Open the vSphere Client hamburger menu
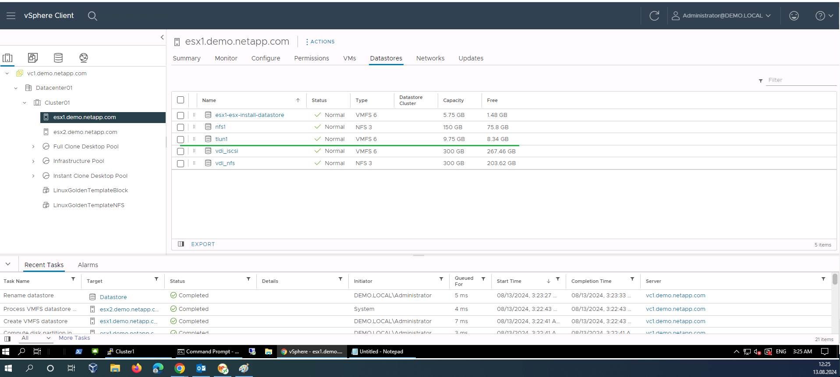Image resolution: width=840 pixels, height=377 pixels. click(11, 16)
